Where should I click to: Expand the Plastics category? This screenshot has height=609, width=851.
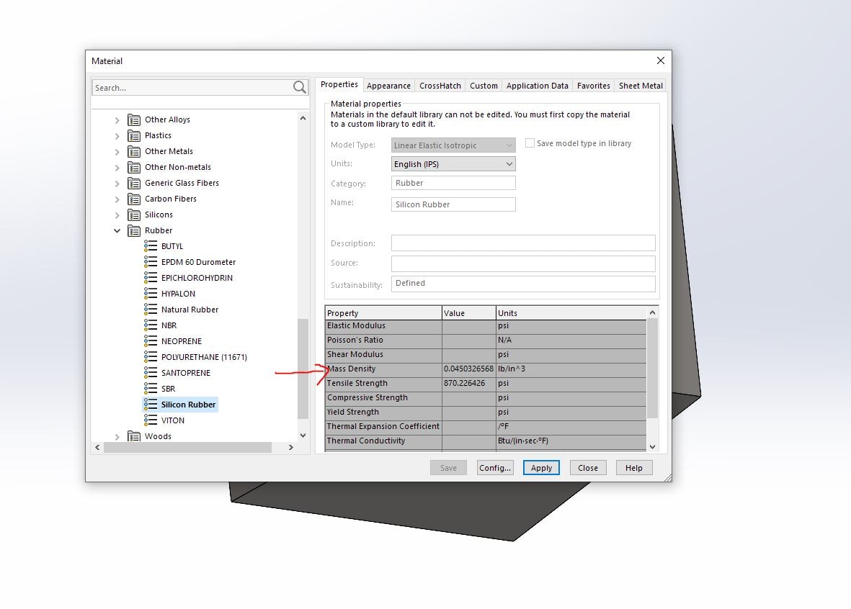point(117,135)
